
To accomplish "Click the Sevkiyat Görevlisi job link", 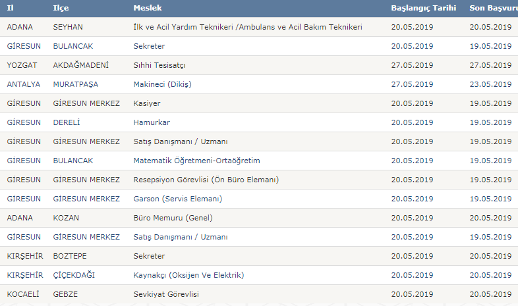I will [166, 294].
